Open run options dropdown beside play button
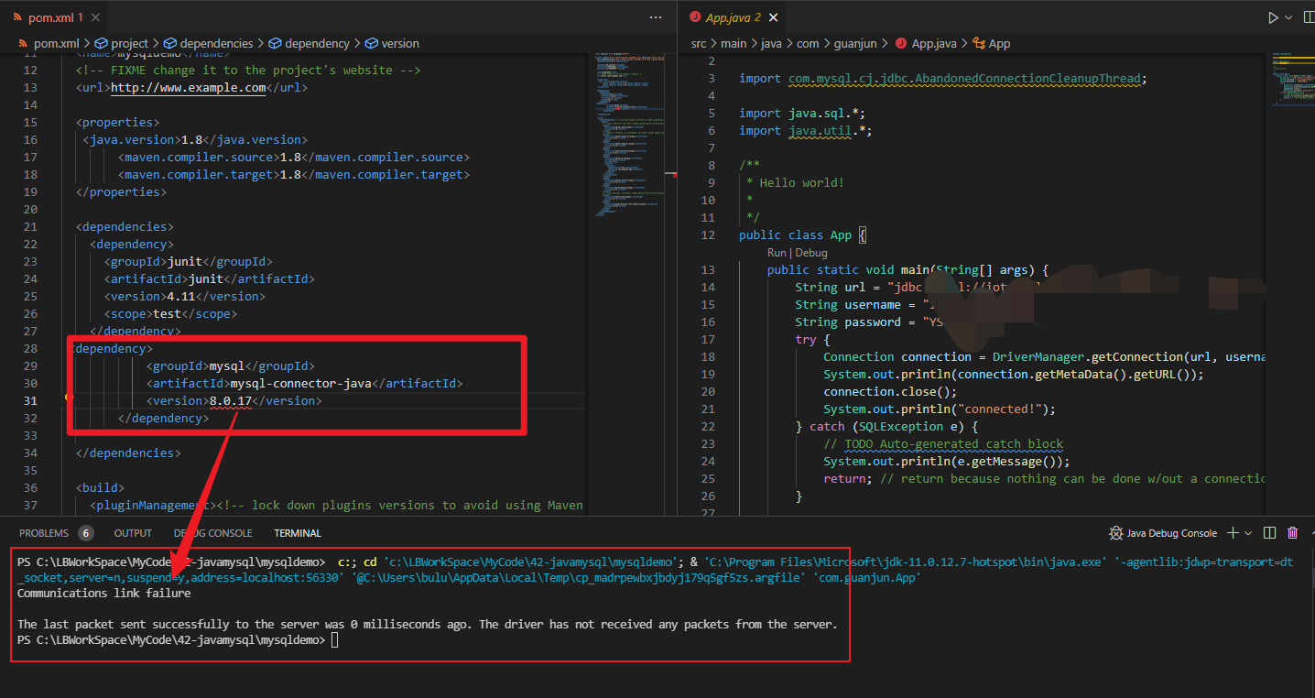The width and height of the screenshot is (1315, 698). point(1289,17)
